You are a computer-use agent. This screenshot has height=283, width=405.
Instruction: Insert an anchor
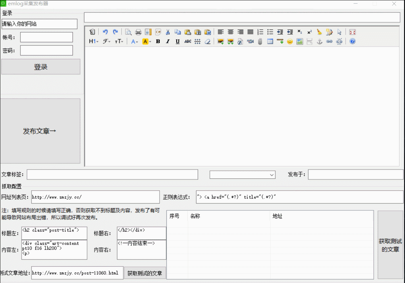click(x=320, y=42)
